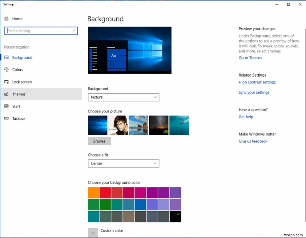306x238 pixels.
Task: Select the currently checked black background color
Action: point(176,217)
